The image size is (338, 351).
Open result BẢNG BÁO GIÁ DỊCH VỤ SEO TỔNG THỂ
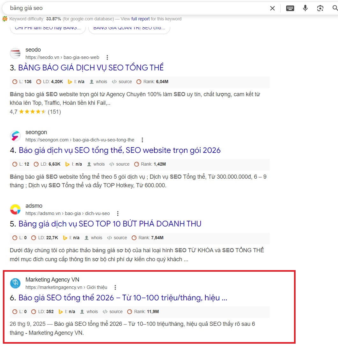(x=91, y=68)
